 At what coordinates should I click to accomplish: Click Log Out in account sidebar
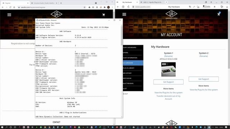click(125, 94)
